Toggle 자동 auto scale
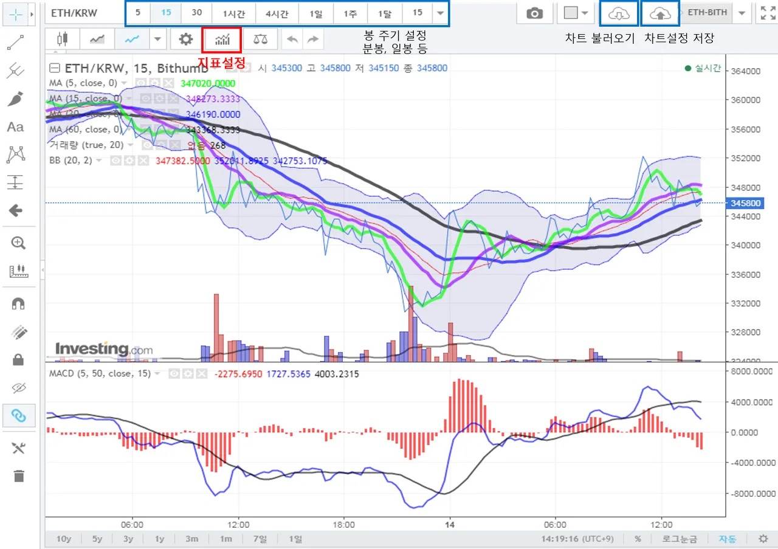Screen dimensions: 778x549 728,539
